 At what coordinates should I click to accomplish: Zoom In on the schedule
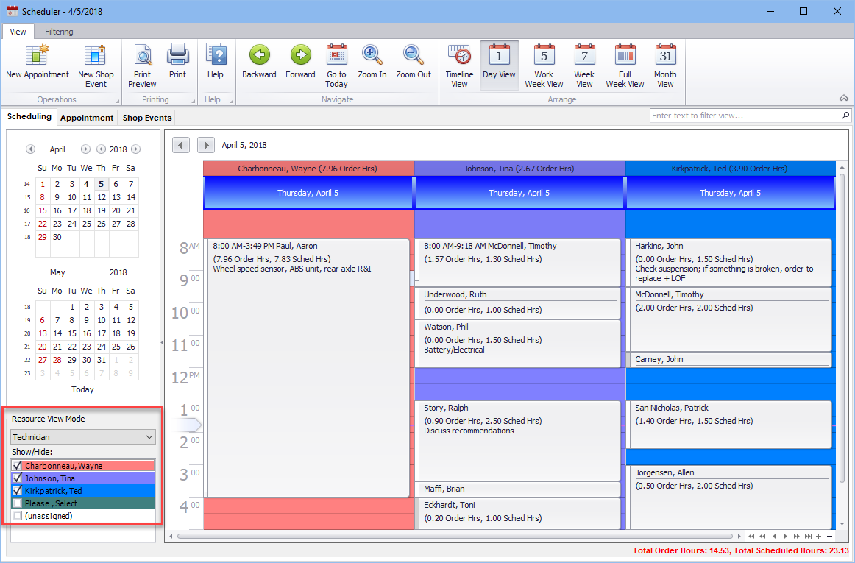pos(372,57)
